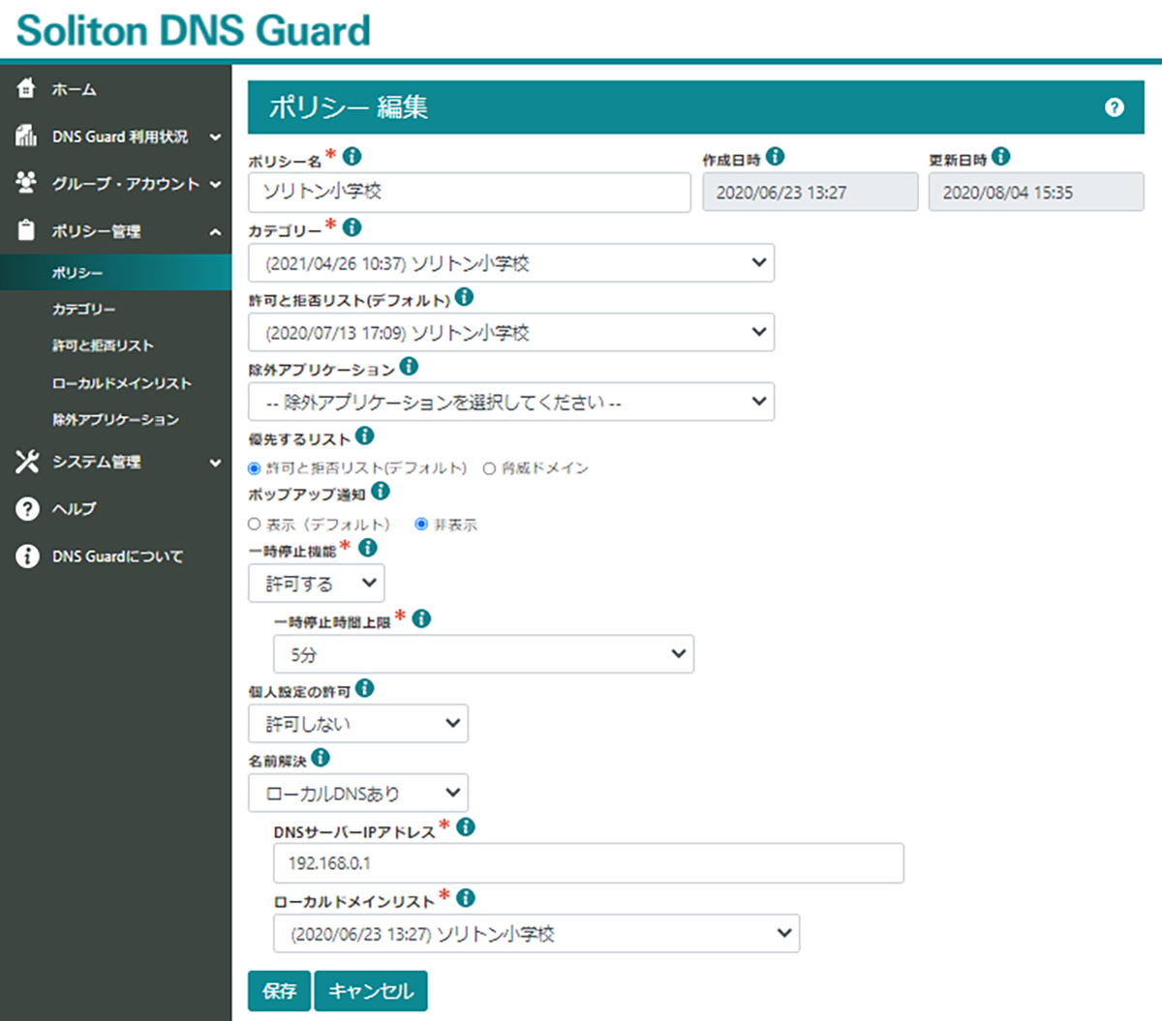Viewport: 1162px width, 1021px height.
Task: Show info for ポリシー名 field
Action: (x=352, y=156)
